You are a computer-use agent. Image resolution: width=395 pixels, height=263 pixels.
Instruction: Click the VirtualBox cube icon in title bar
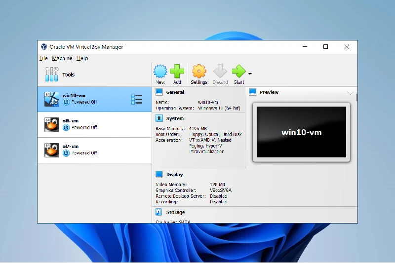coord(44,47)
